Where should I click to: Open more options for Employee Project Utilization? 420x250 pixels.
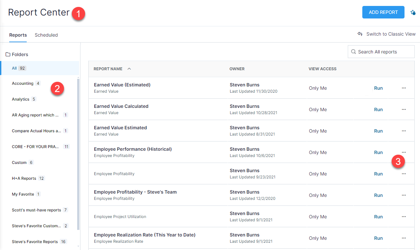click(x=404, y=217)
